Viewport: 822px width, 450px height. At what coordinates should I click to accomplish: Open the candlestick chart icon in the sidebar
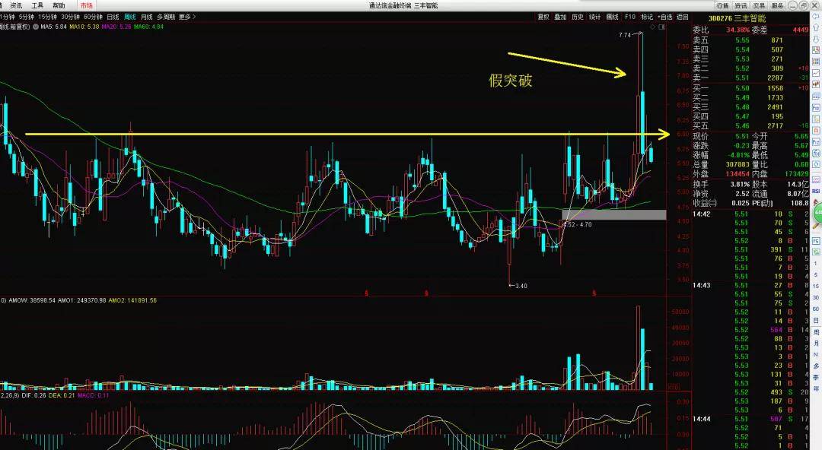pyautogui.click(x=816, y=84)
